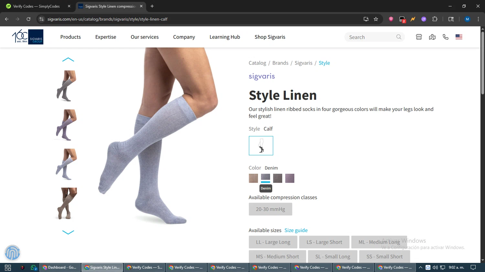Image resolution: width=485 pixels, height=272 pixels.
Task: View site information for sigvaris.com
Action: (41, 19)
